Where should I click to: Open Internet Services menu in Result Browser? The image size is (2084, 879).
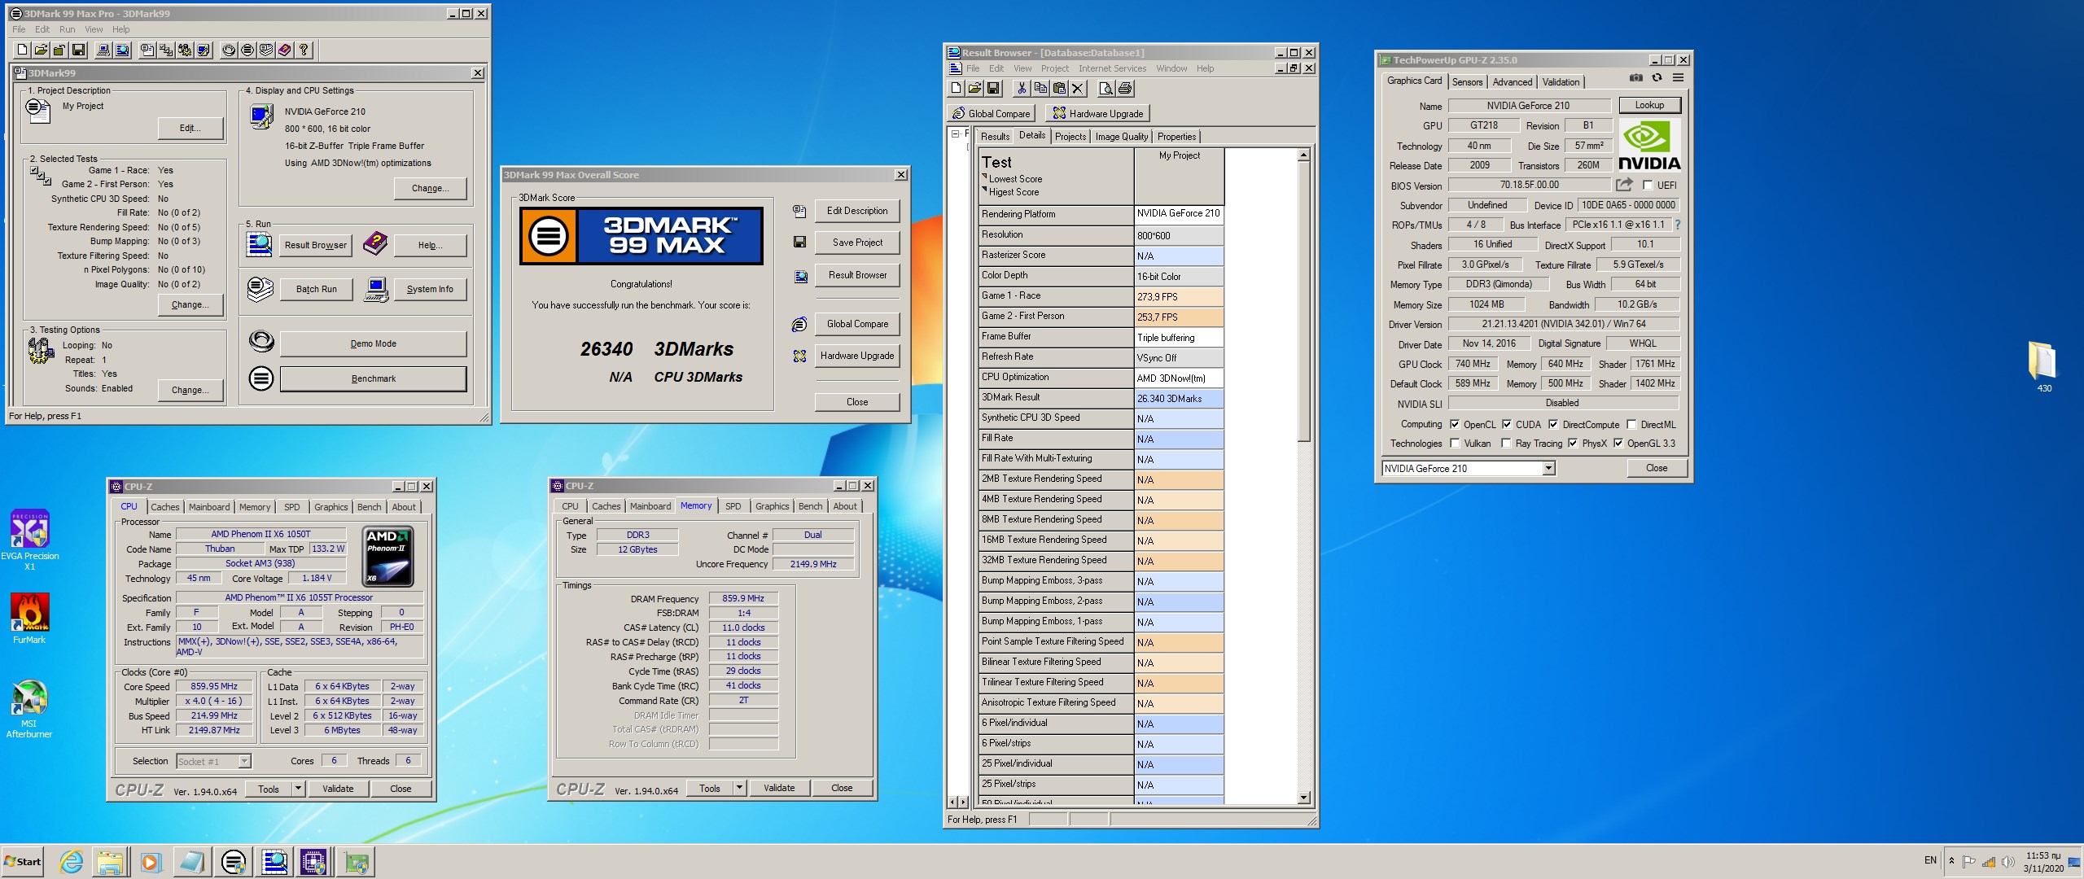click(x=1112, y=68)
